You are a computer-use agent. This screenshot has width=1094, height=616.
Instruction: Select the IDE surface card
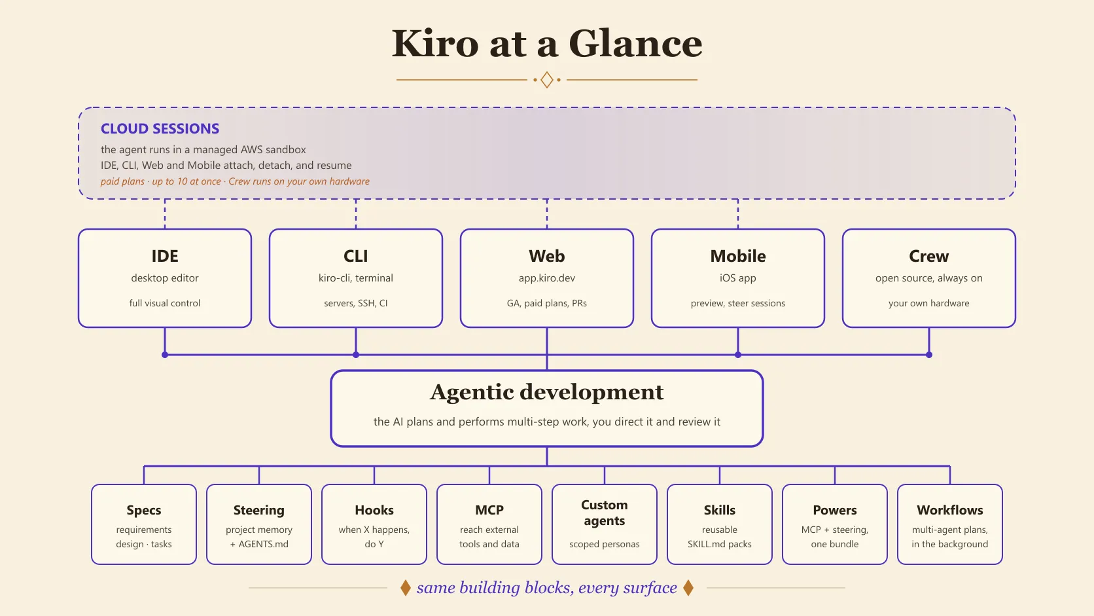(x=165, y=278)
